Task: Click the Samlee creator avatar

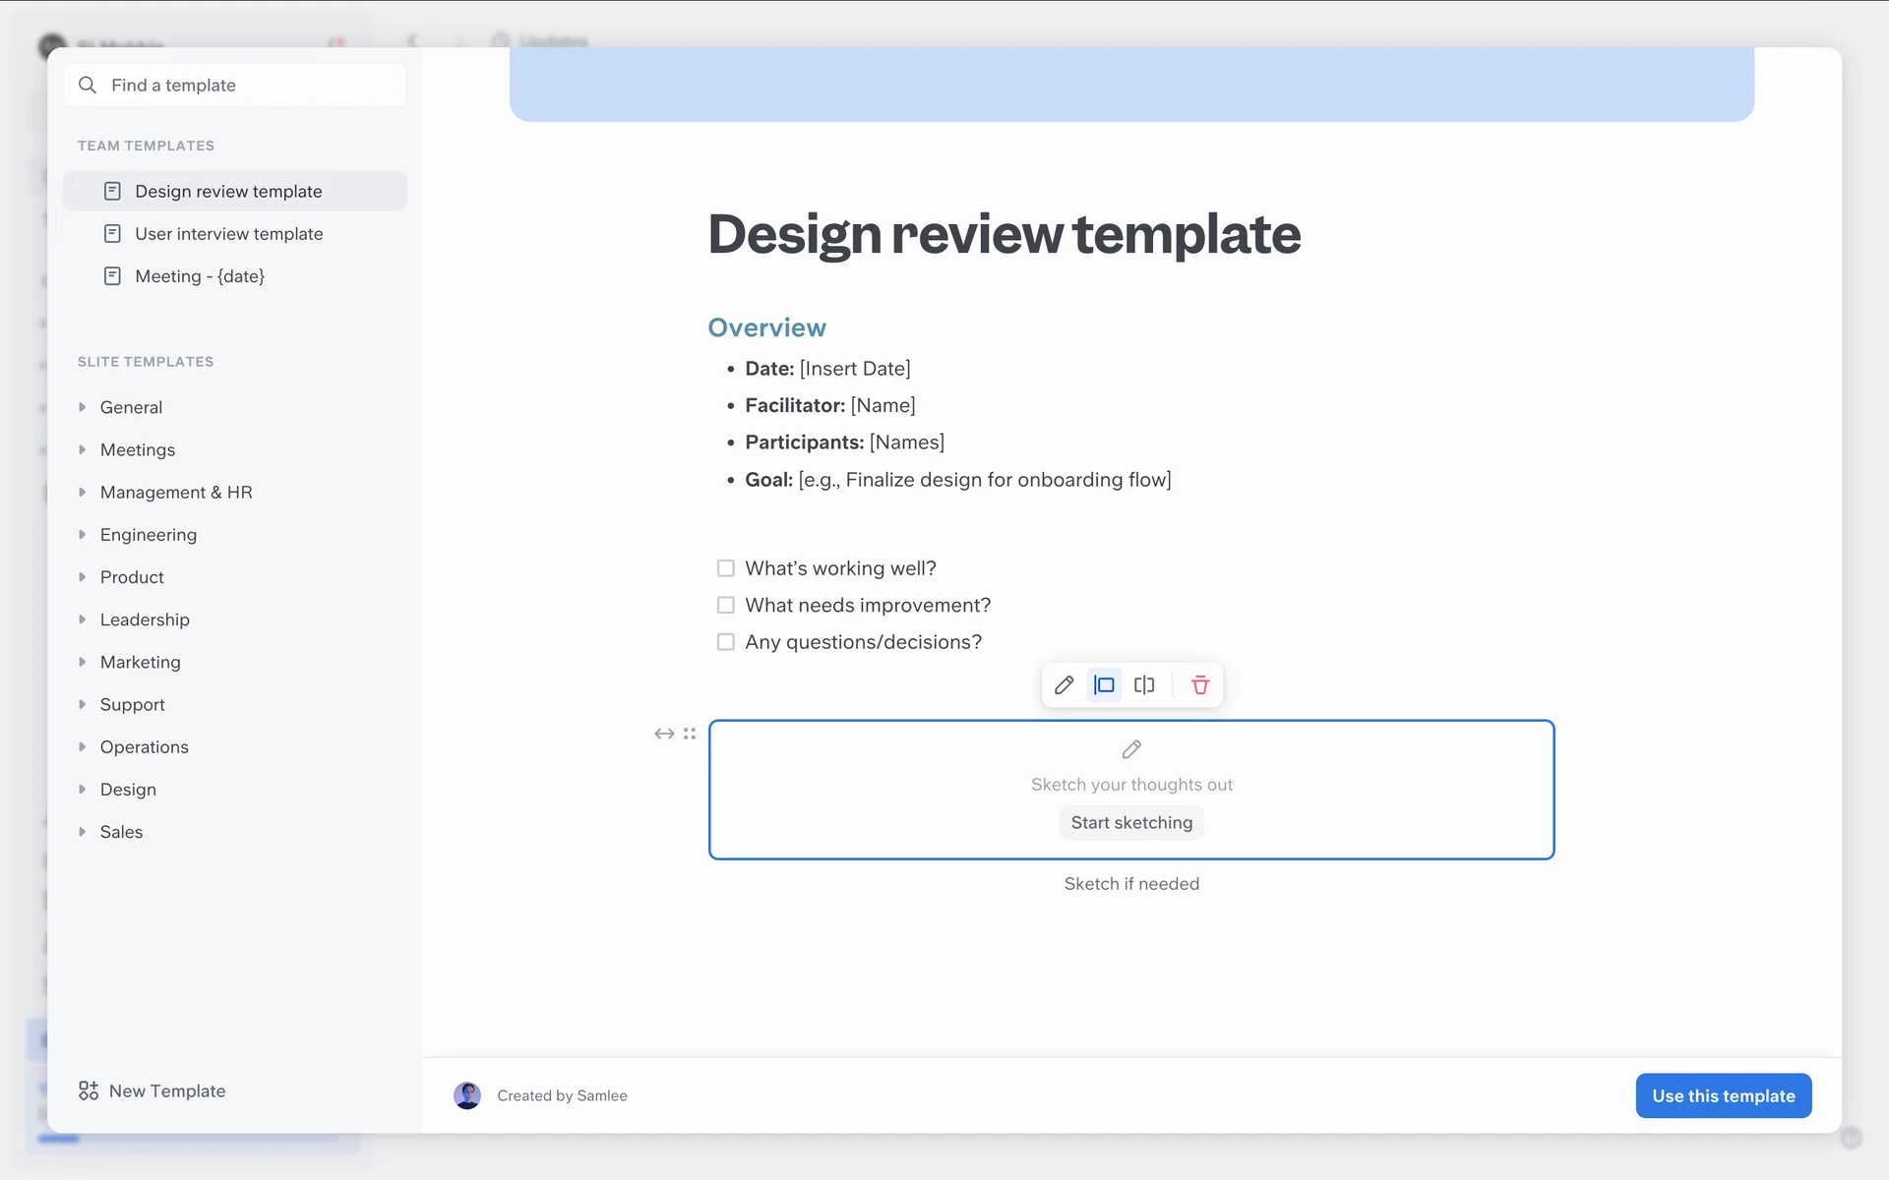Action: (467, 1095)
